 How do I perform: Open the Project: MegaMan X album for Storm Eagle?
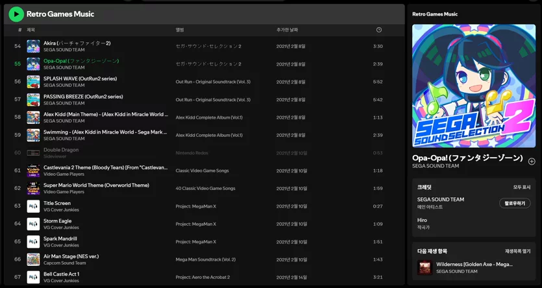point(195,224)
